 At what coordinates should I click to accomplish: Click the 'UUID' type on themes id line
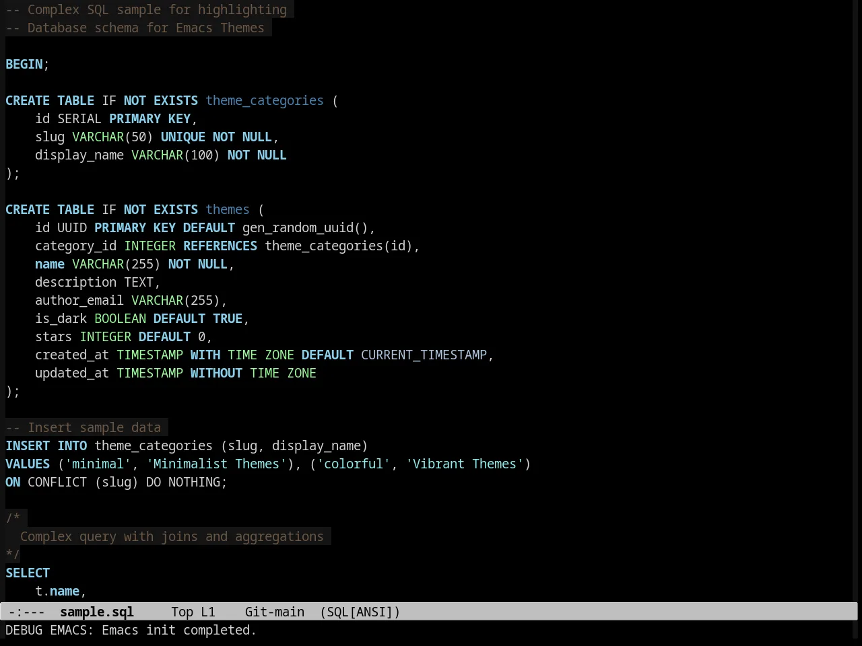(72, 228)
